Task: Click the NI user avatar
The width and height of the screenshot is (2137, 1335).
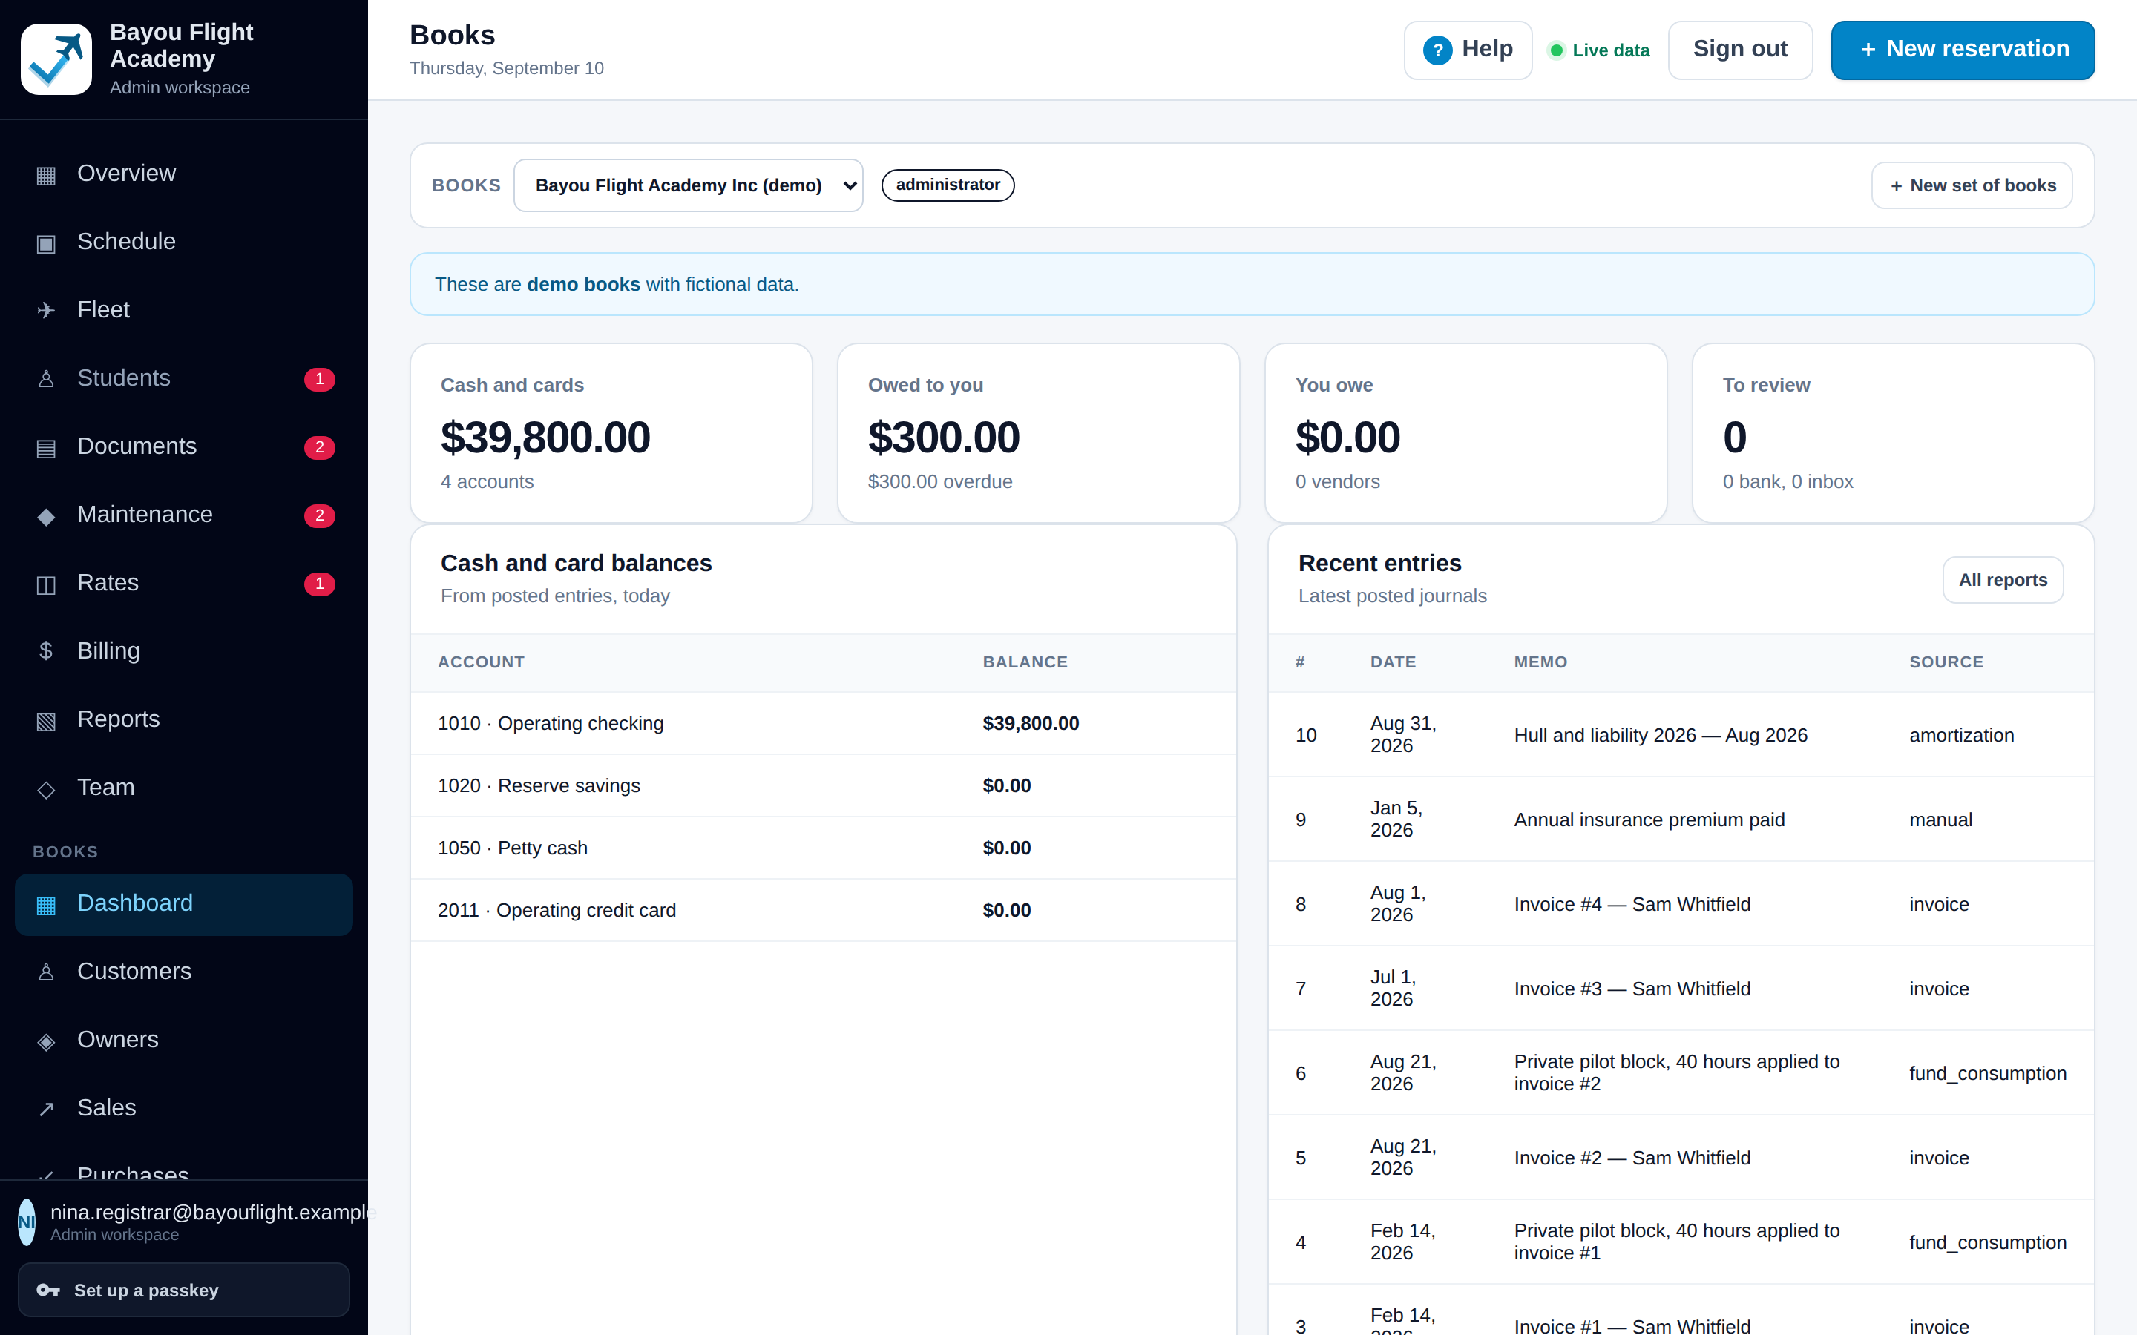Action: tap(27, 1222)
